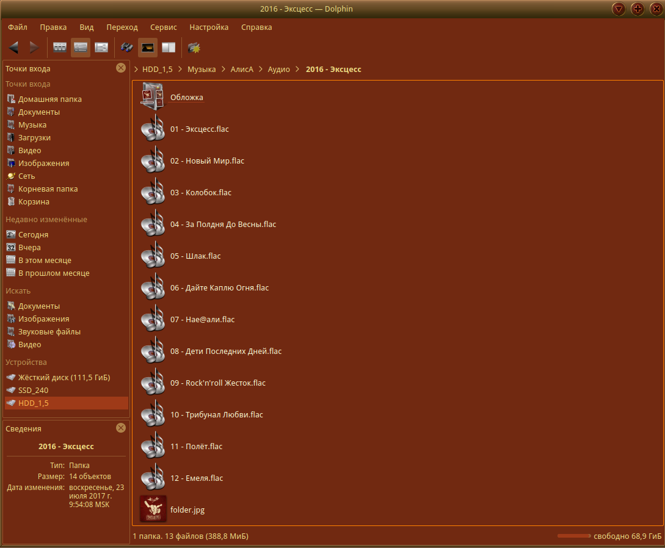The width and height of the screenshot is (665, 548).
Task: Select audio icon of 05 - Шлак.flac
Action: pyautogui.click(x=153, y=256)
